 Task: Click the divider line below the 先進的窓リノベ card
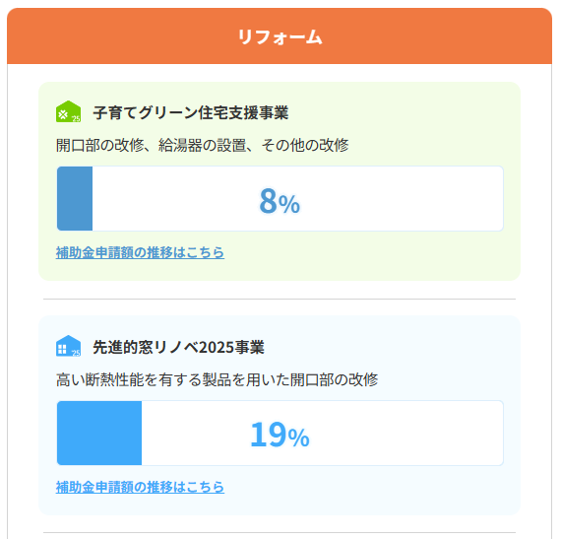(280, 532)
